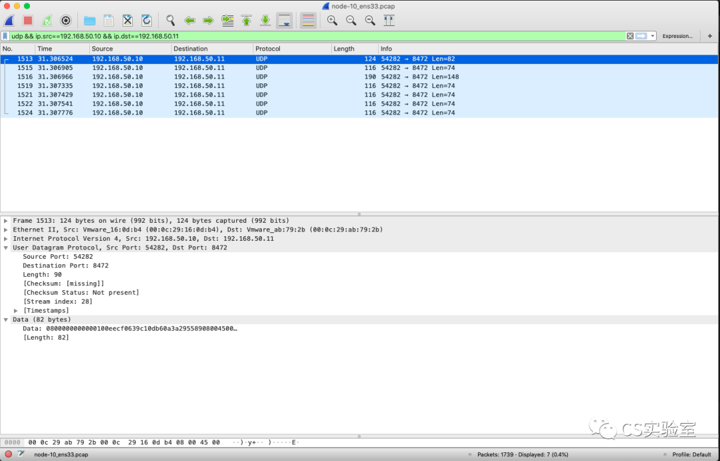Sort packets by the Length column
720x461 pixels.
click(355, 49)
